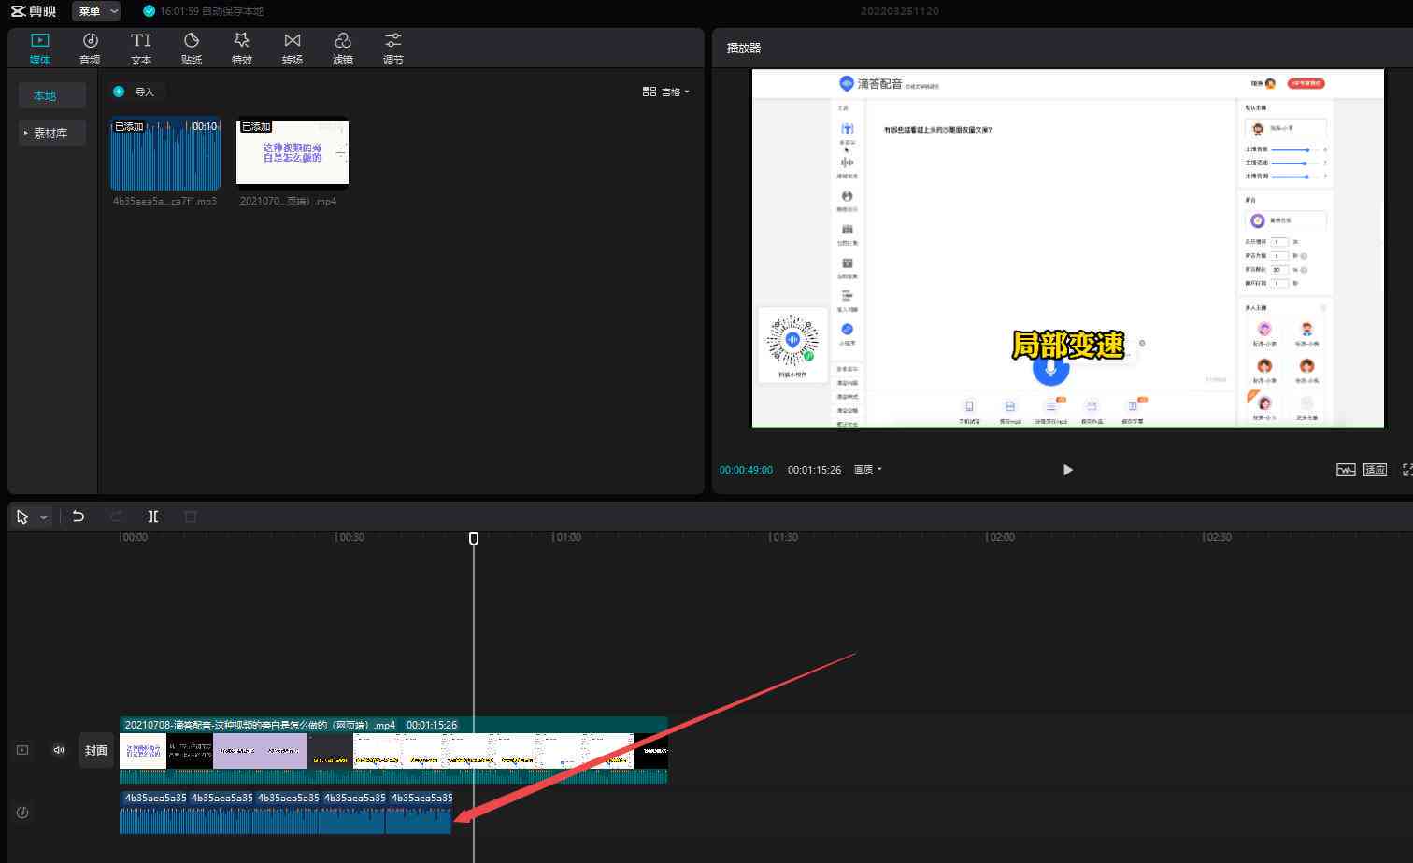Click the delete clip icon

[191, 516]
